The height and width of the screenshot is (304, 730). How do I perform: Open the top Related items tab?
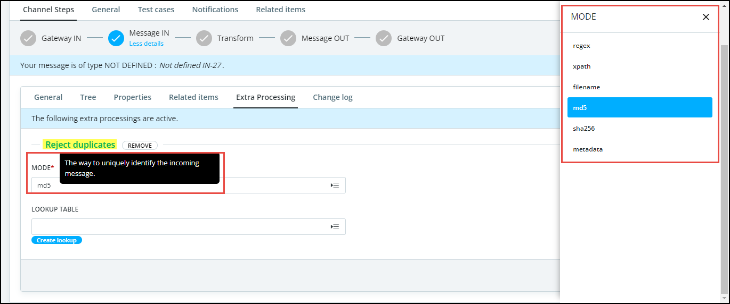coord(281,10)
